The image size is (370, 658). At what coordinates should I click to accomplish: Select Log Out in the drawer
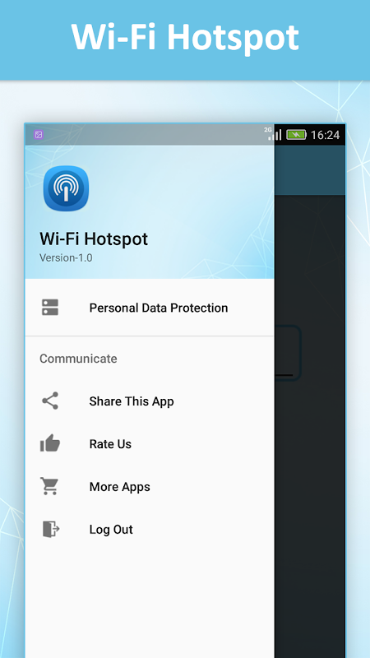point(150,529)
